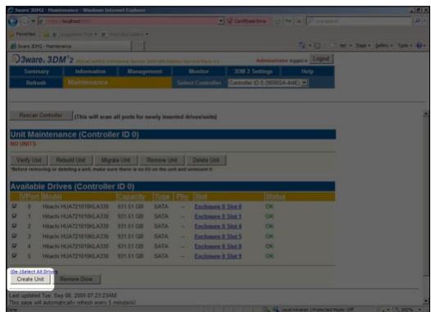Expand the Web Slice Gallery dropdown
This screenshot has width=431, height=312.
coord(147,34)
